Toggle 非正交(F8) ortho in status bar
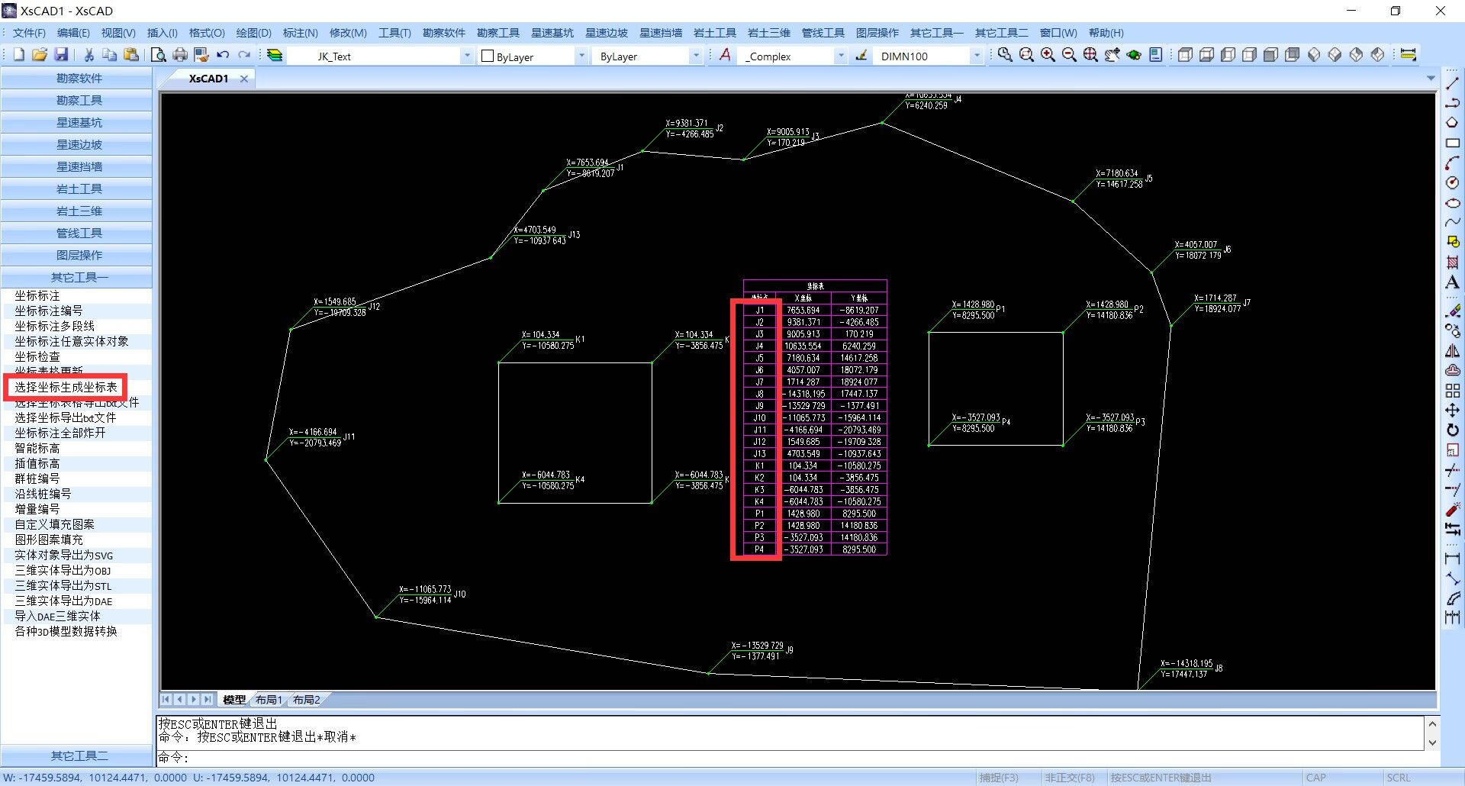 click(x=1070, y=777)
